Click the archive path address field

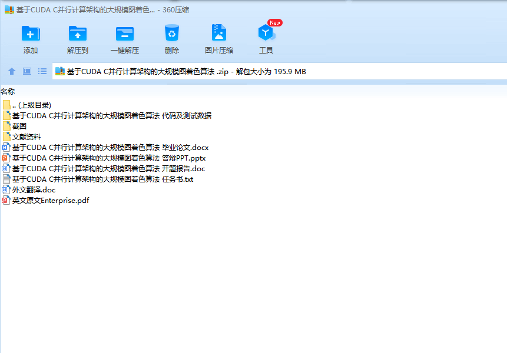coord(279,71)
